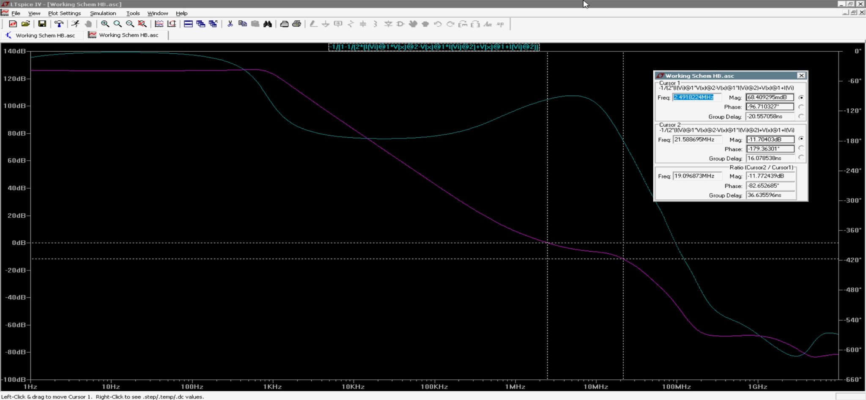
Task: Click Cursor 2 Freq field 21.588695MHz
Action: [696, 140]
